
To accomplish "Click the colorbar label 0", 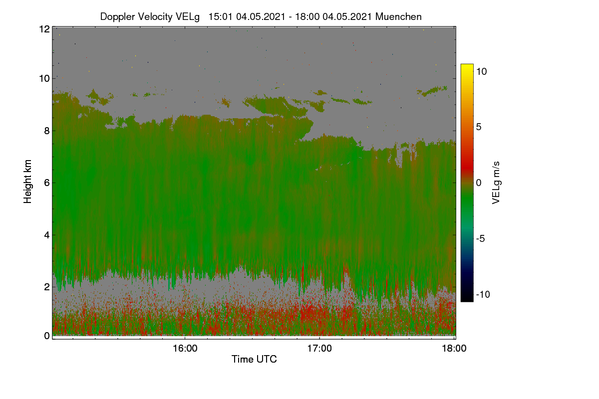I will tap(478, 183).
